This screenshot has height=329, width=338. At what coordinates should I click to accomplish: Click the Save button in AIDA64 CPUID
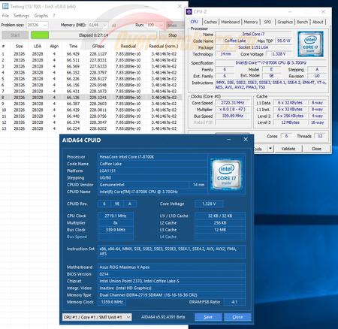(x=208, y=317)
